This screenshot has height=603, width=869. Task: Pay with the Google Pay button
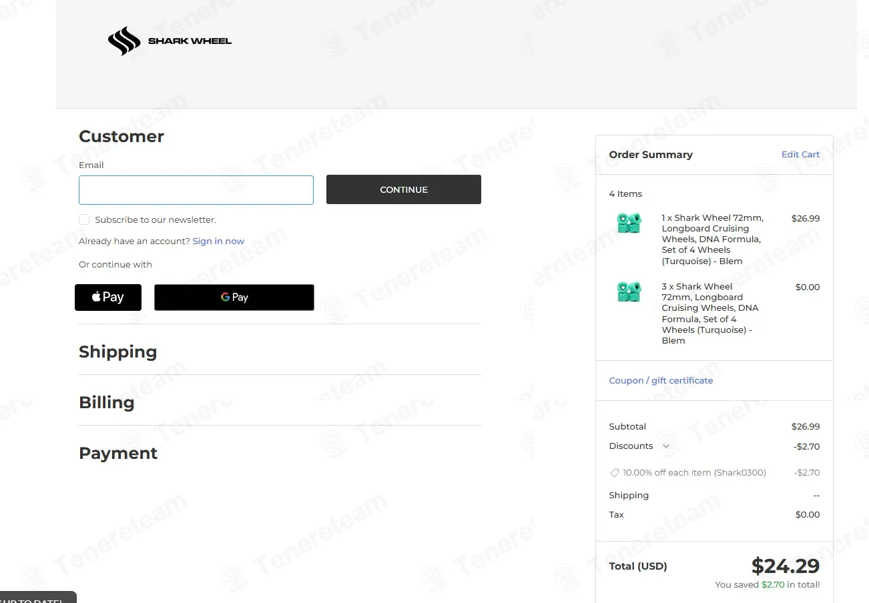234,297
